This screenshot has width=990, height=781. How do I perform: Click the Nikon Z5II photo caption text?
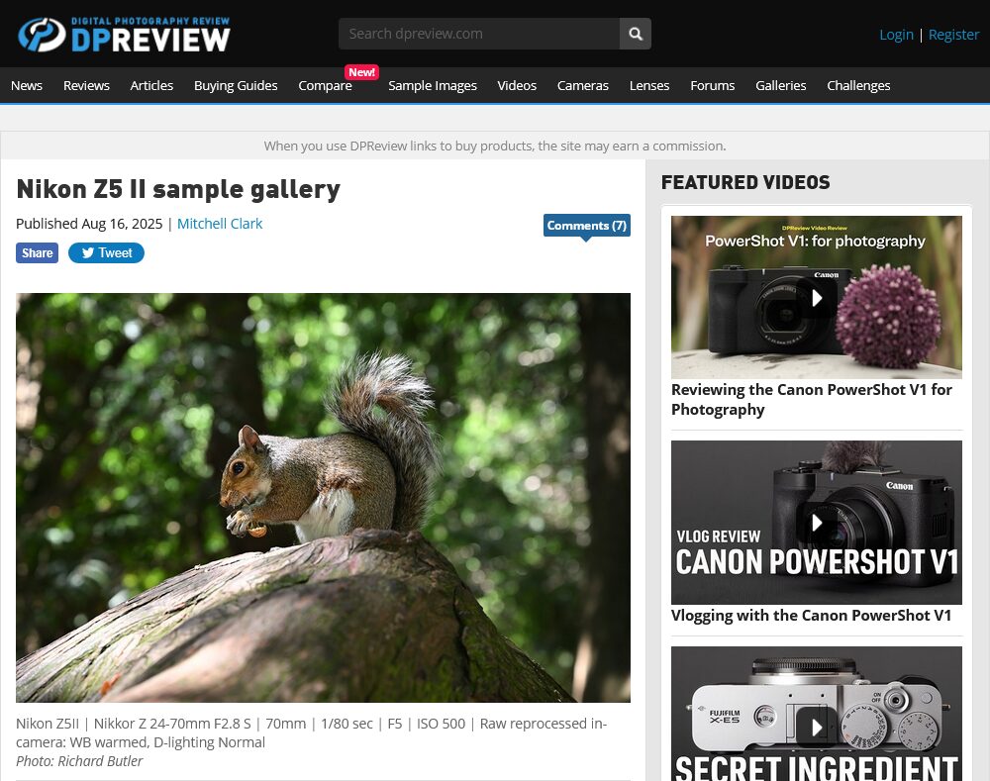(311, 732)
